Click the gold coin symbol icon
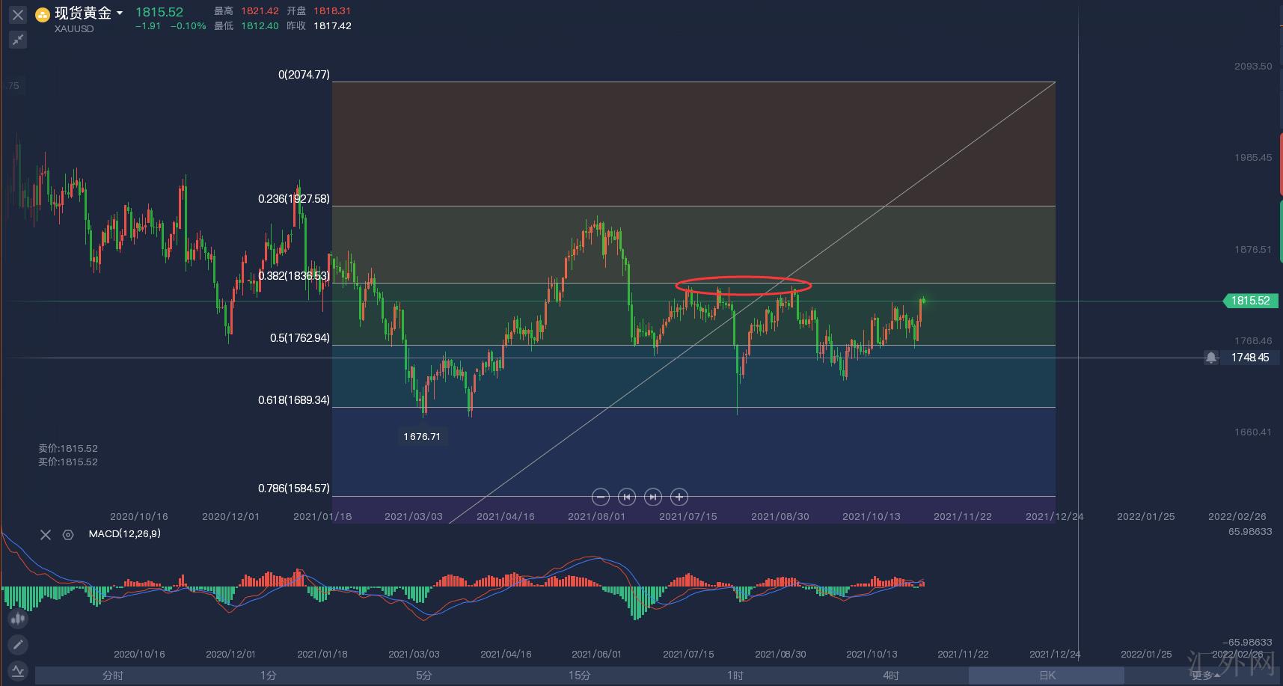Image resolution: width=1283 pixels, height=686 pixels. pyautogui.click(x=43, y=14)
